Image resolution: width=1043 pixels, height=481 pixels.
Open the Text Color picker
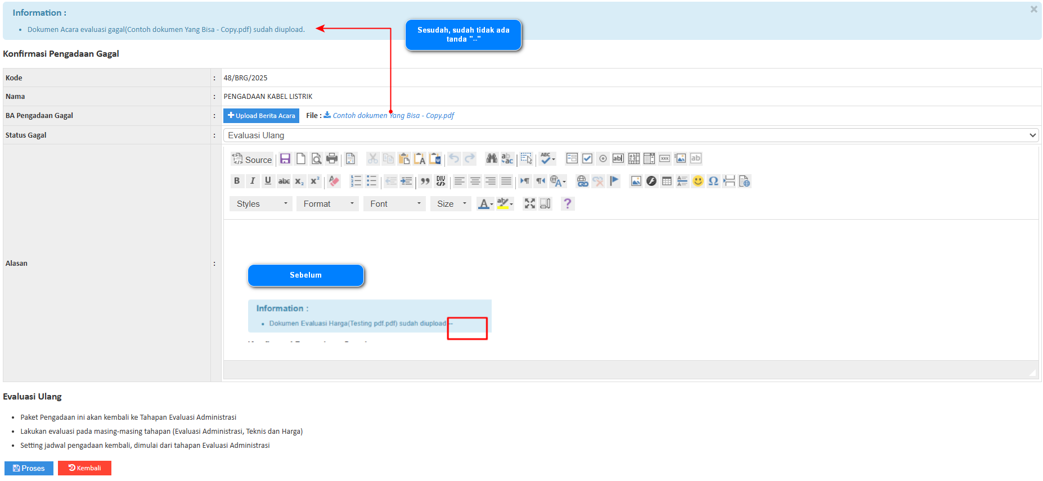coord(485,204)
